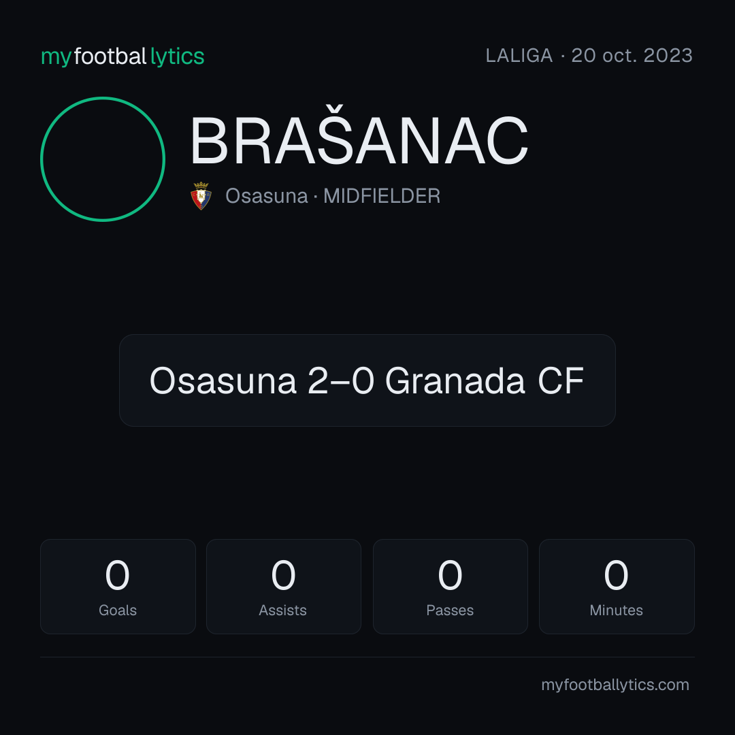The width and height of the screenshot is (735, 735).
Task: Click the green 'lytics' part of logo
Action: (x=177, y=57)
